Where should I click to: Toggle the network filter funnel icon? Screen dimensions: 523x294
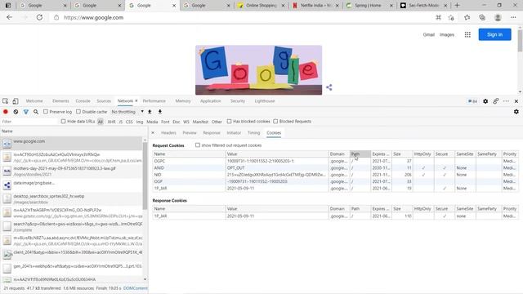(25, 112)
